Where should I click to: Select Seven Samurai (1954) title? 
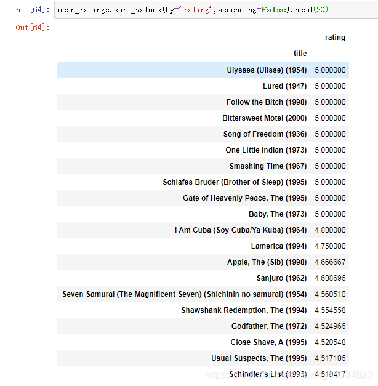coord(185,294)
